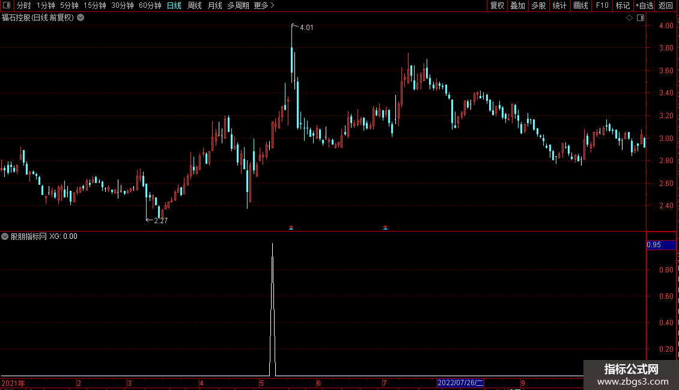Switch to 周线 weekly chart
This screenshot has width=679, height=390.
195,5
